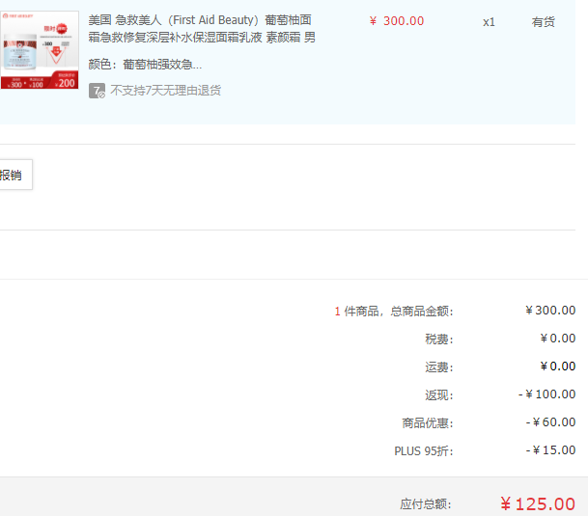Click the PLUS 95折 label

424,450
